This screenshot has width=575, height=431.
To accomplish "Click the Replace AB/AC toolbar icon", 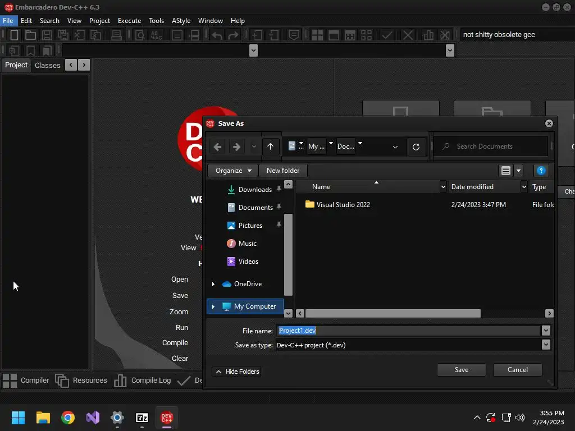I will 156,35.
